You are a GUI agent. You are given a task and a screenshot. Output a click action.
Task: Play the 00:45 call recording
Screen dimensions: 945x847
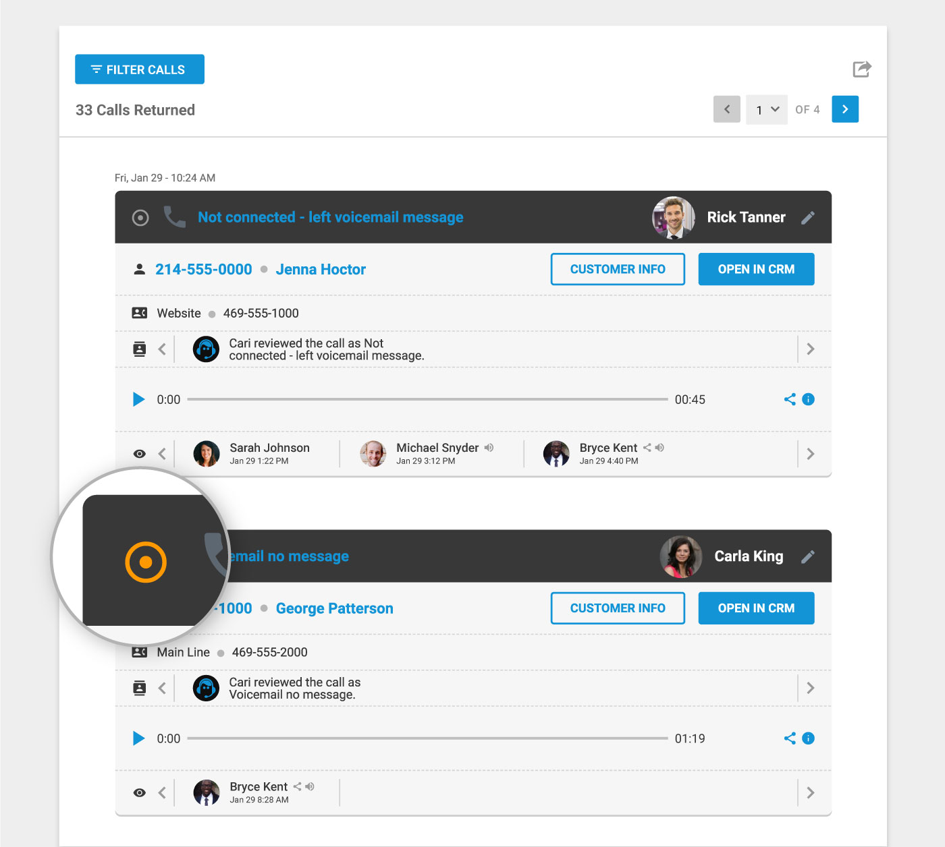[x=139, y=399]
